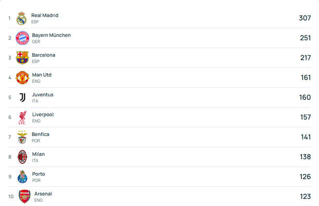Click the Milan club crest
The width and height of the screenshot is (319, 206).
point(22,157)
